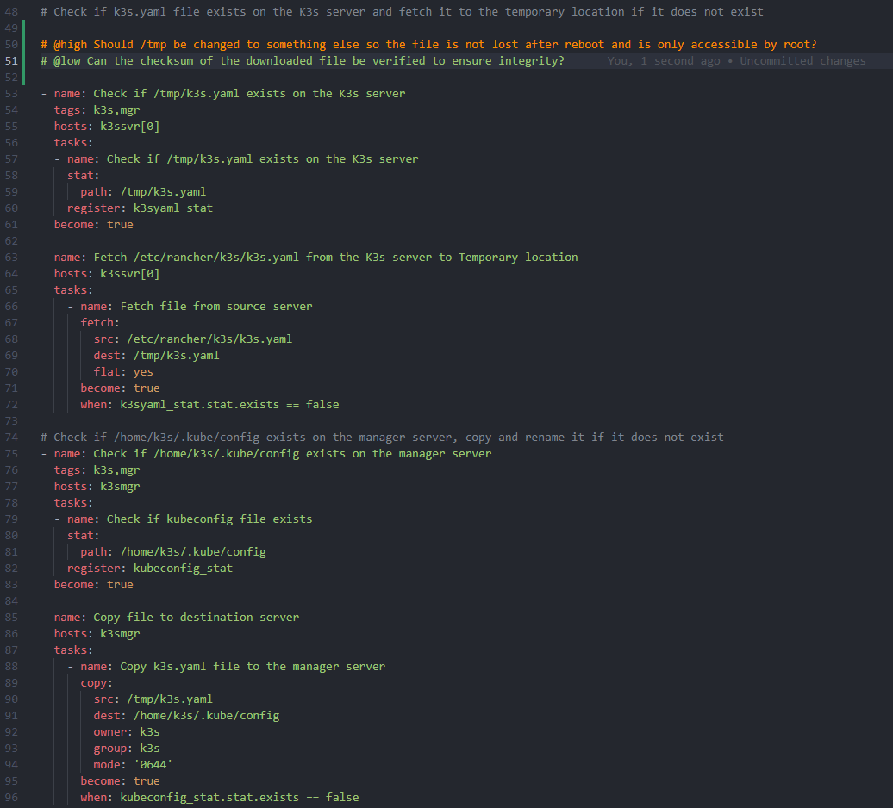This screenshot has width=893, height=808.
Task: Click line number 96 in the gutter
Action: click(x=11, y=797)
